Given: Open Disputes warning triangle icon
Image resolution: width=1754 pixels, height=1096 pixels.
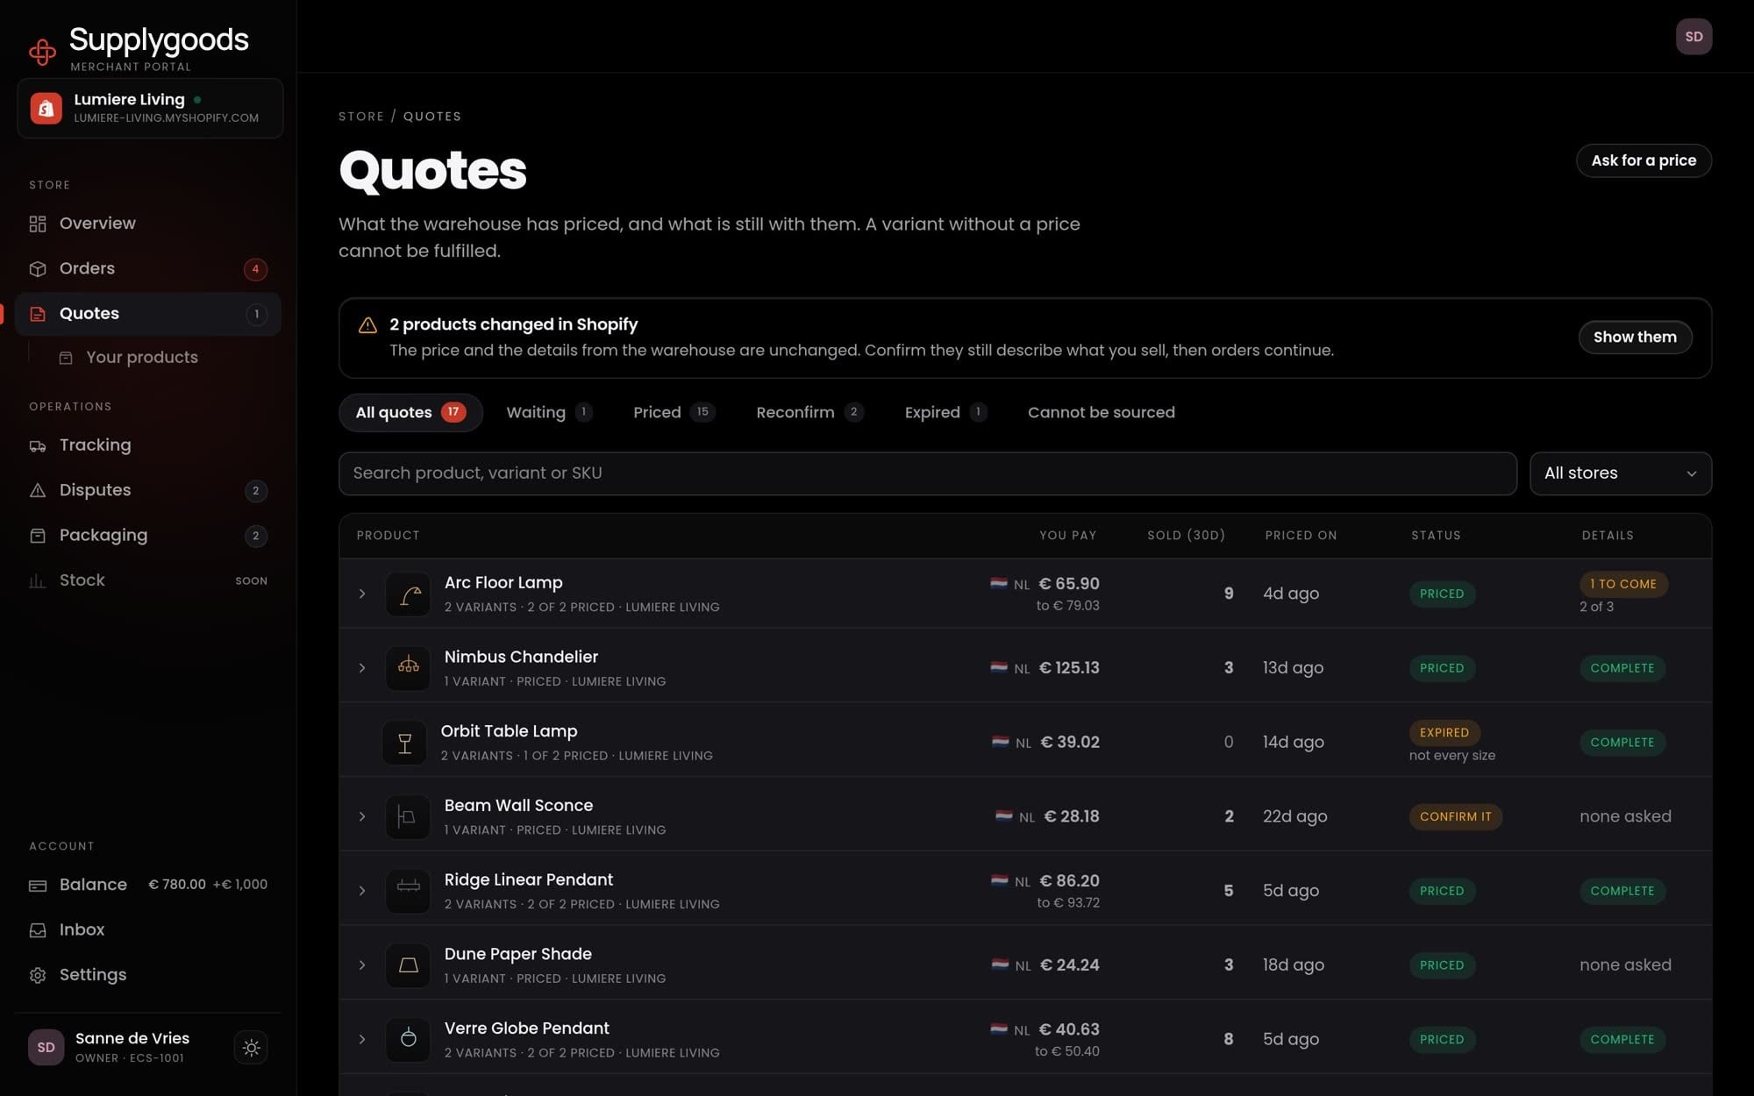Looking at the screenshot, I should click(x=38, y=491).
